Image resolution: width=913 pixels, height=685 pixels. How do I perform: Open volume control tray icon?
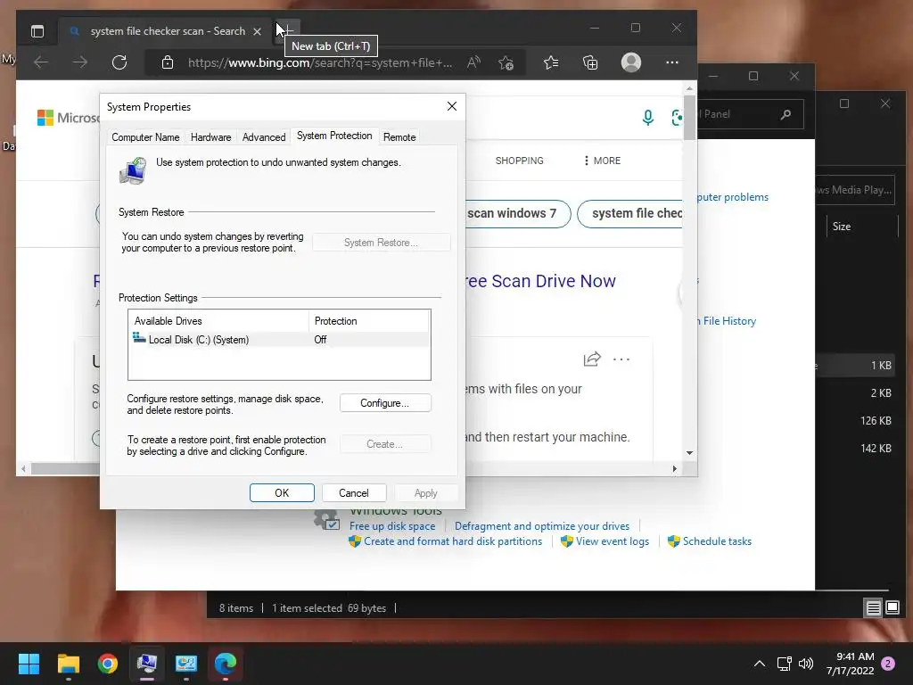[x=806, y=664]
